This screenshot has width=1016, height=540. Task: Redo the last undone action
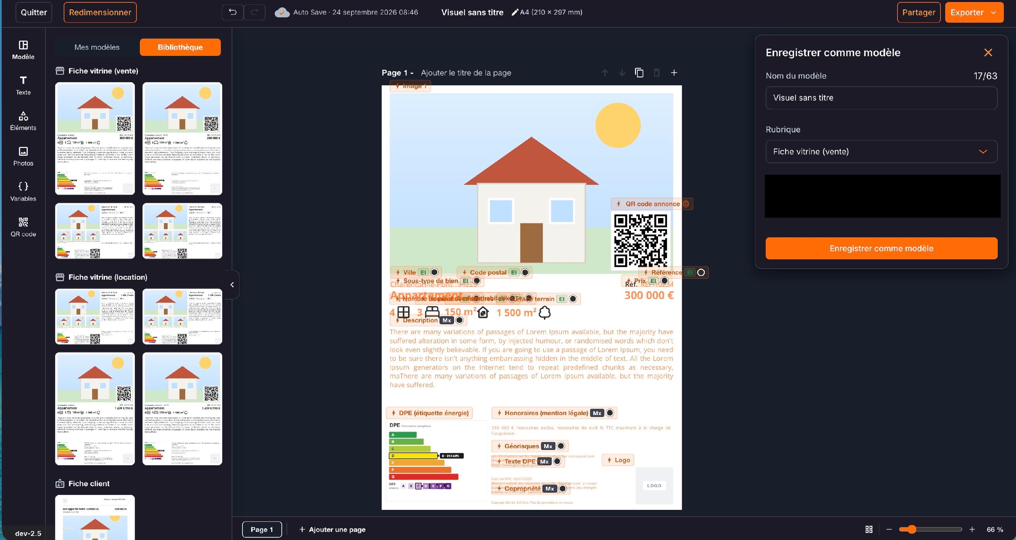point(254,12)
